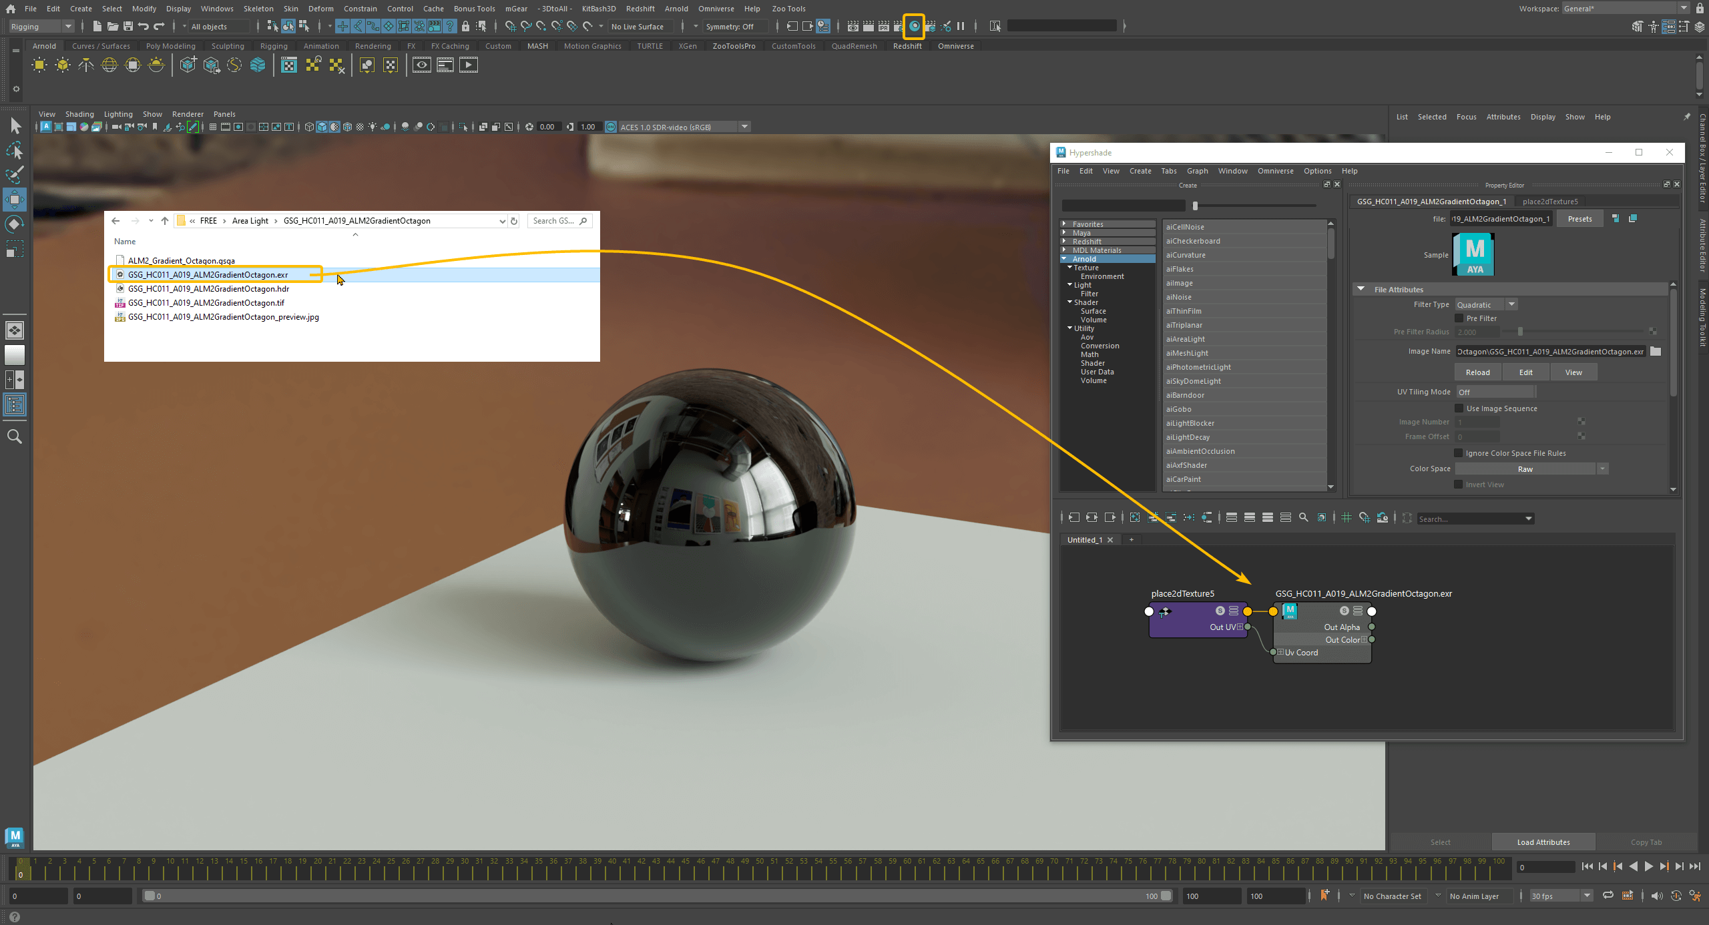Save the scene from status line

[128, 27]
